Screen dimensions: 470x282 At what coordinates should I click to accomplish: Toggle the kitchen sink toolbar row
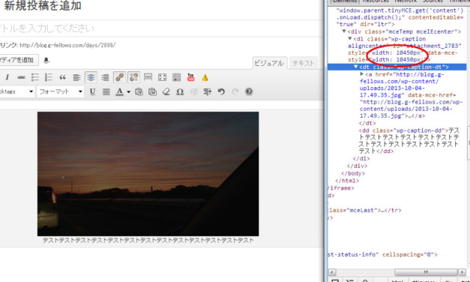coord(177,78)
